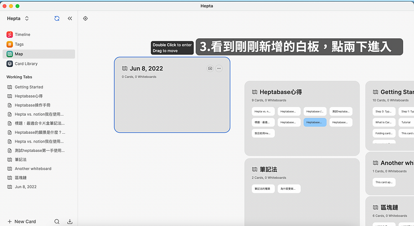Open search with magnifier icon
The height and width of the screenshot is (226, 414).
(57, 221)
